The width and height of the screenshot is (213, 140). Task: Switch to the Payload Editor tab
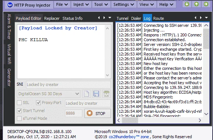[x=29, y=18]
